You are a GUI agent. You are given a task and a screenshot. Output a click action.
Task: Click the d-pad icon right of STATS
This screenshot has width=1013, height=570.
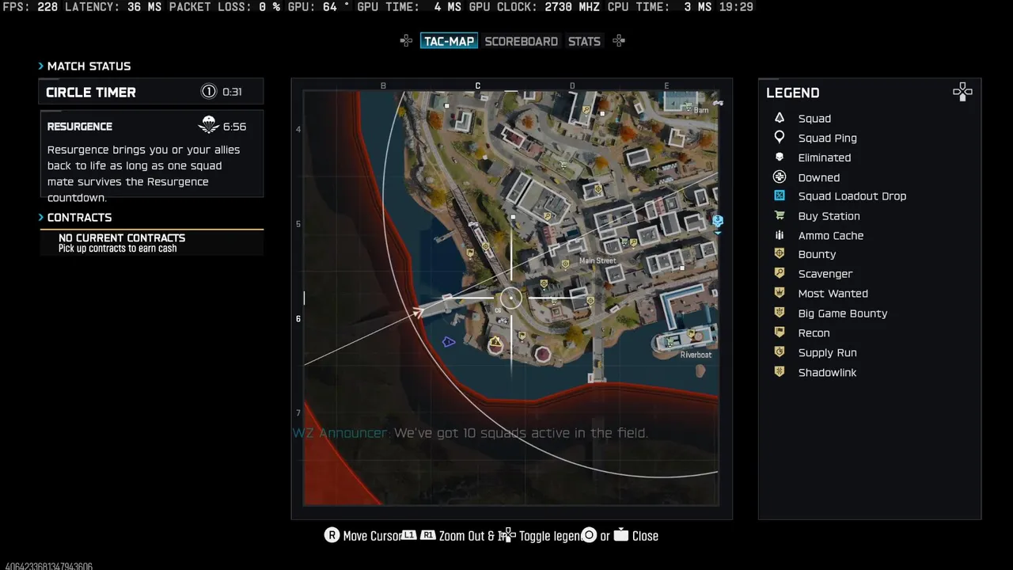pos(619,41)
